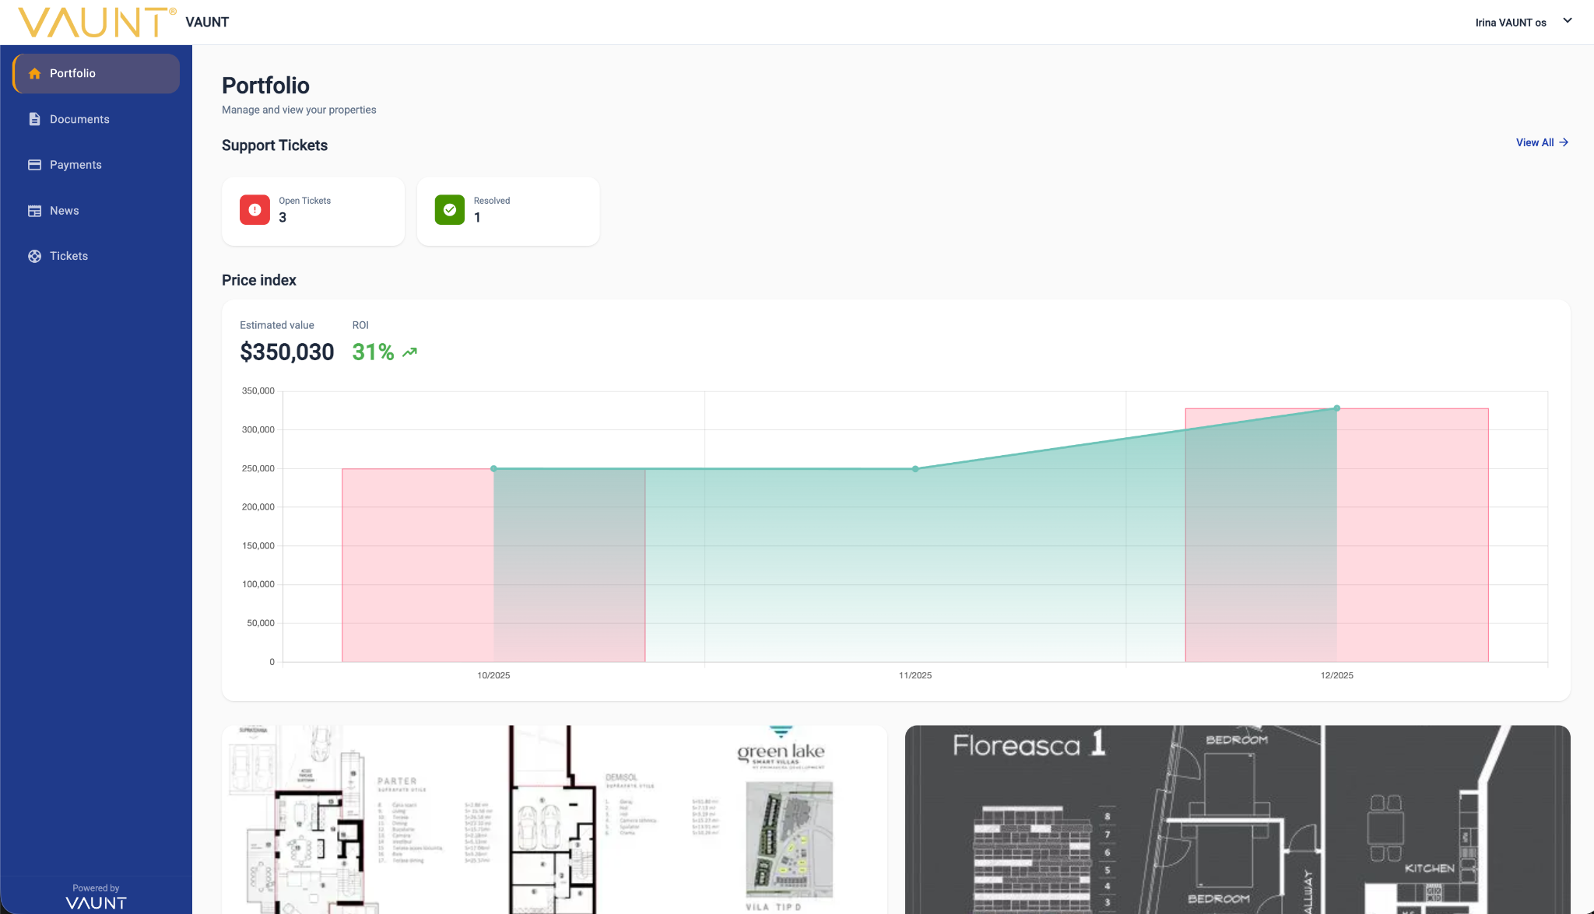The width and height of the screenshot is (1594, 914).
Task: Click the ROI upward trend arrow icon
Action: (x=409, y=352)
